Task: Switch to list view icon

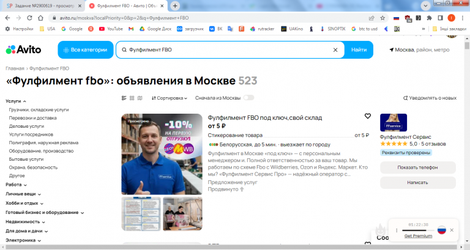Action: pos(124,98)
